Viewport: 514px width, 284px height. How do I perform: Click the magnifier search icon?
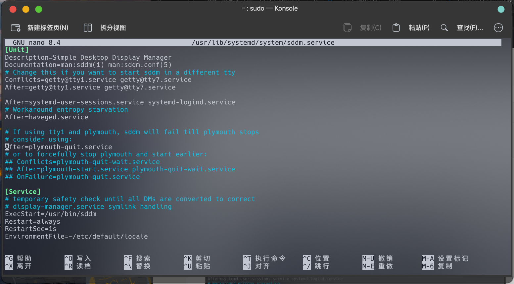(x=444, y=28)
